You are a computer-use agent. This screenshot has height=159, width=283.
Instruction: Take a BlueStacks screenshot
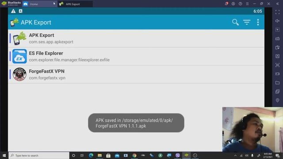(277, 65)
